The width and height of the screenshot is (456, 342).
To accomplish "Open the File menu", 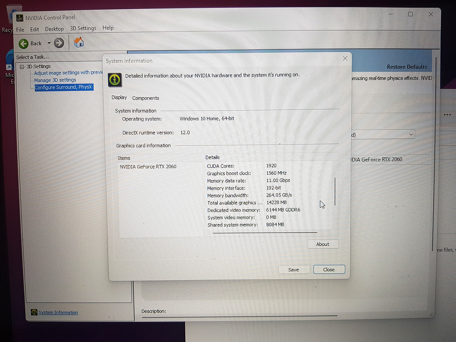I will point(20,30).
